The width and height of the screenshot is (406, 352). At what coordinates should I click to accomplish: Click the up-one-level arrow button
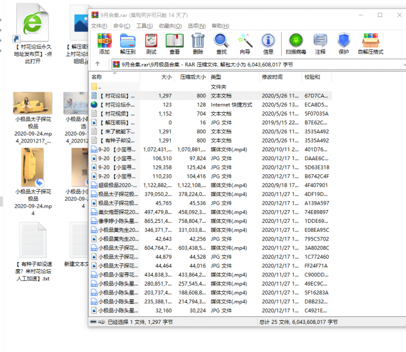coord(97,65)
